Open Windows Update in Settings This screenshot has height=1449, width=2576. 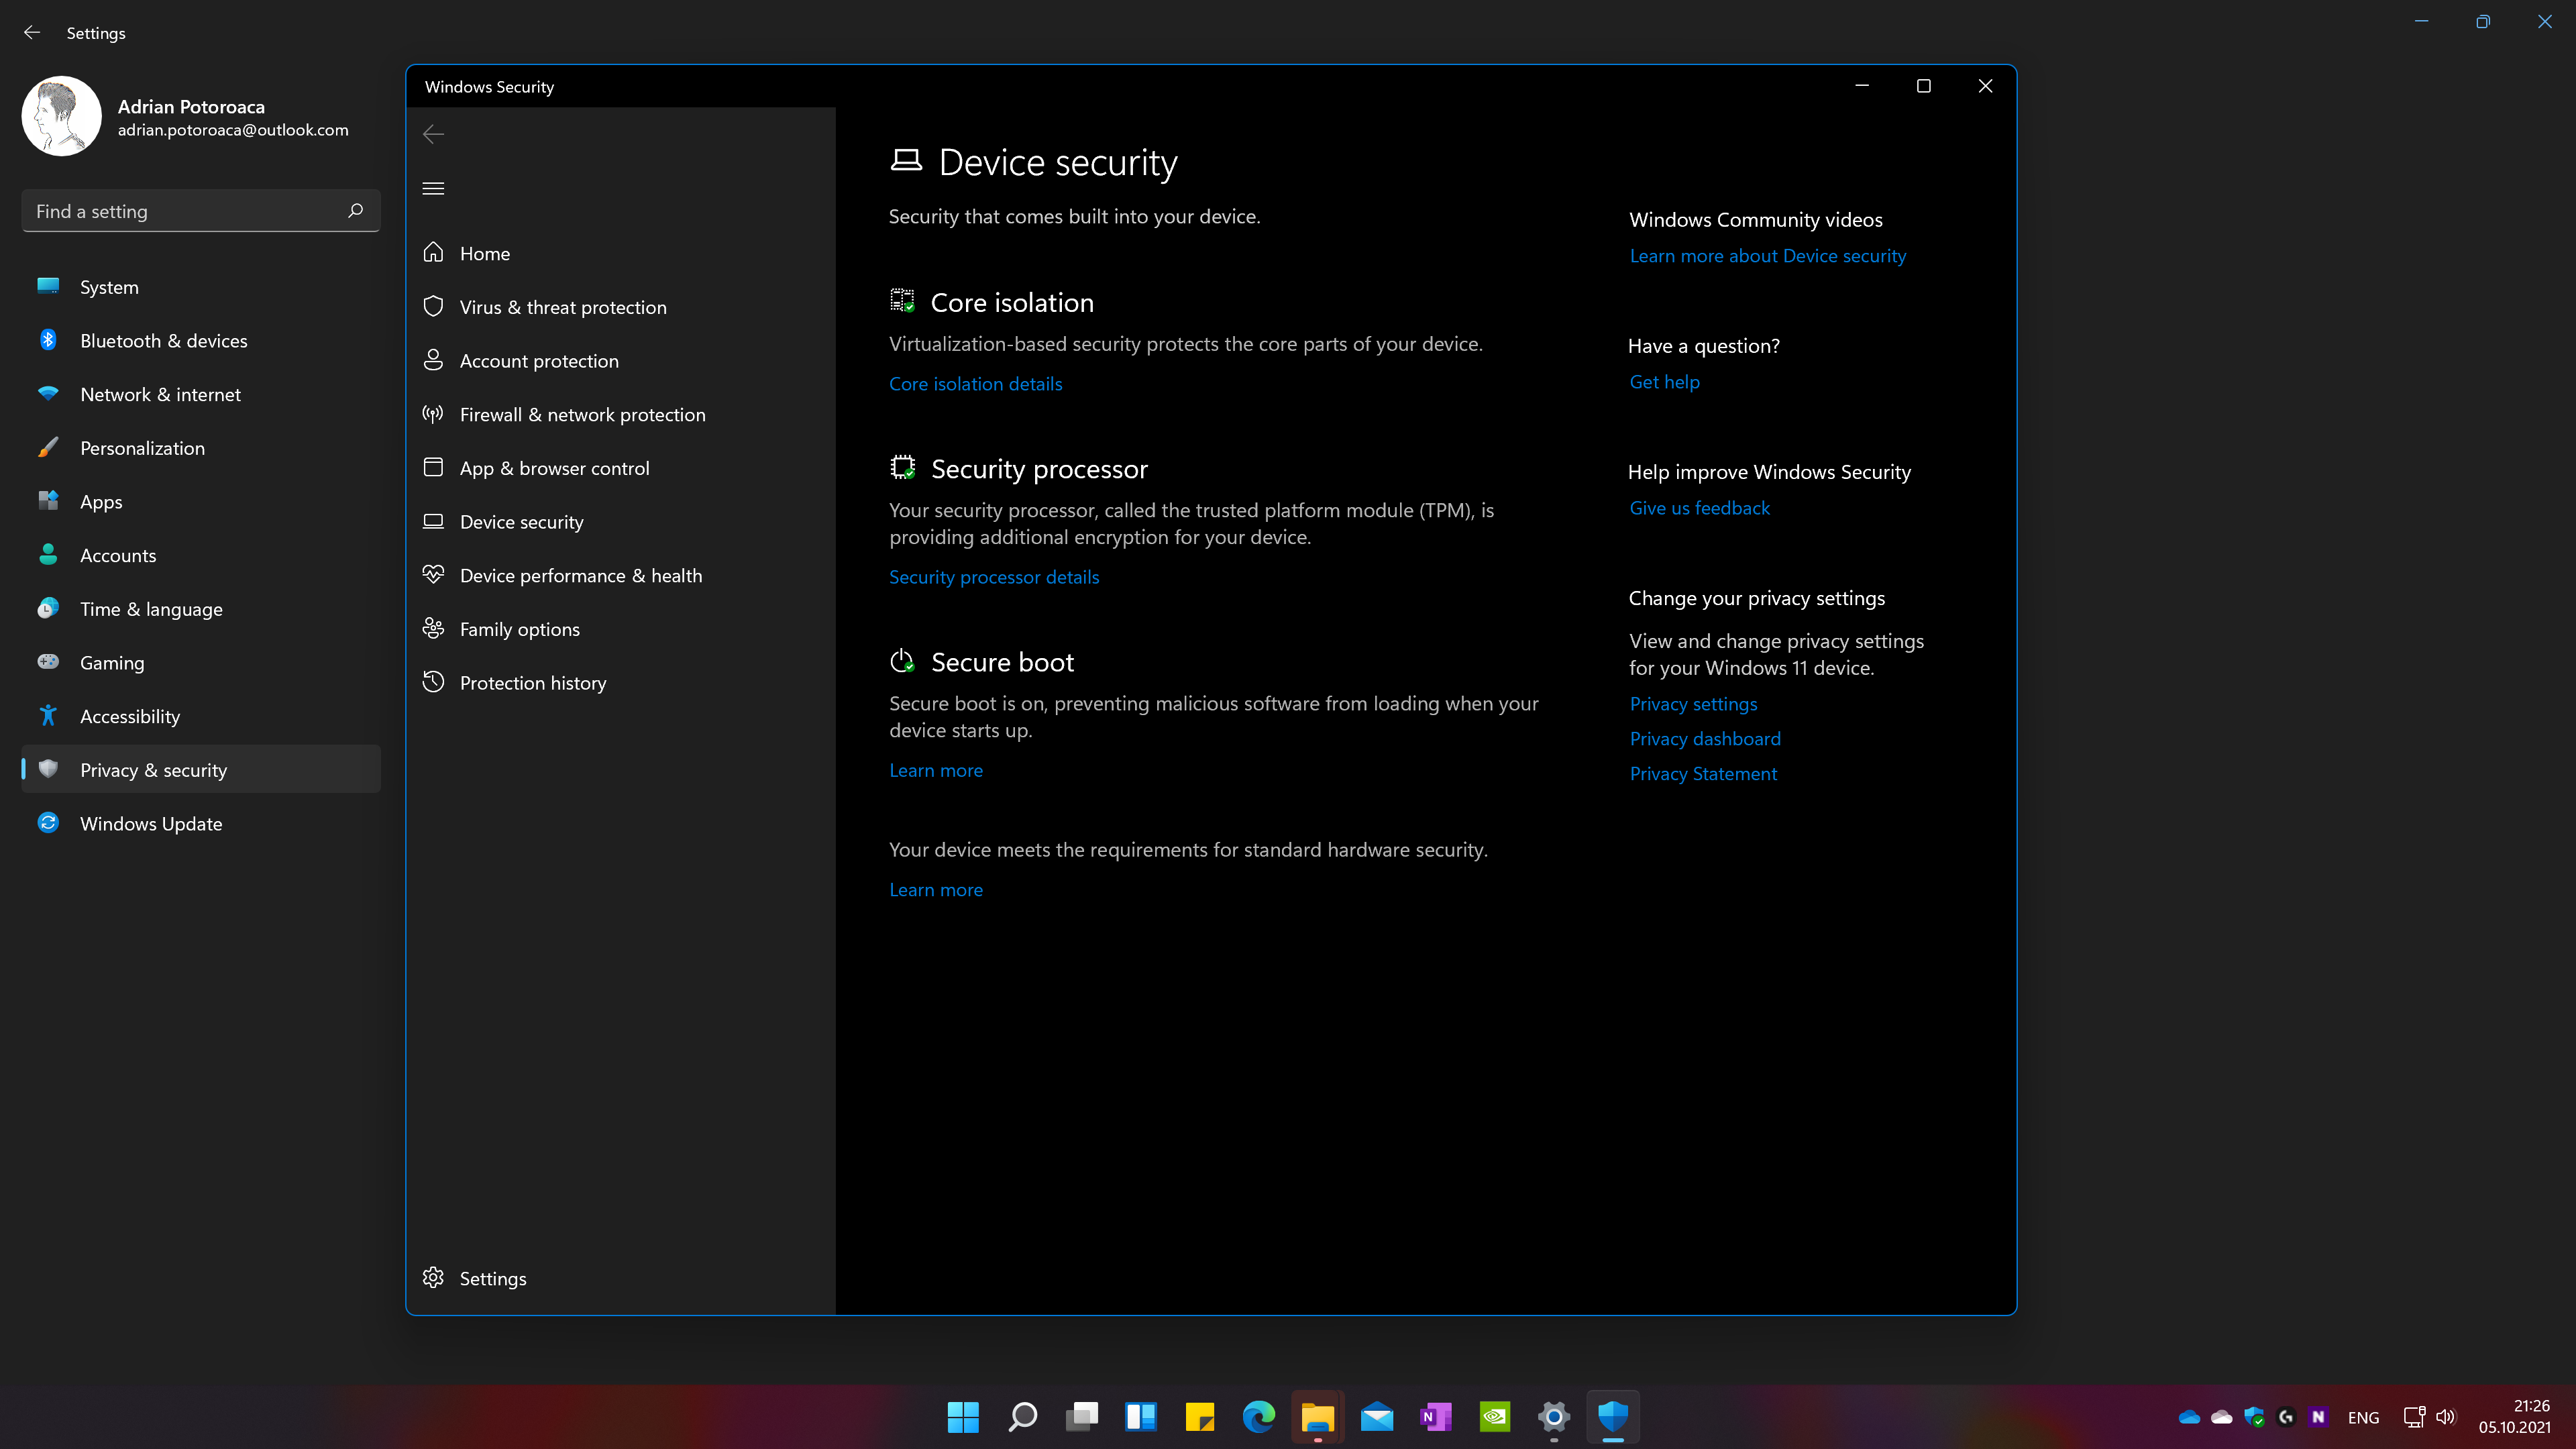coord(201,823)
